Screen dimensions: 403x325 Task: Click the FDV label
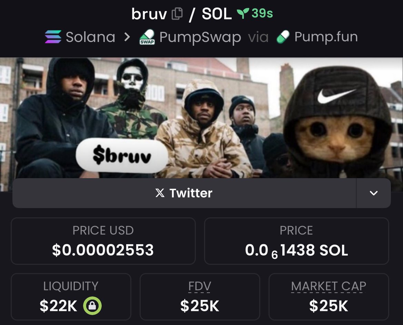pyautogui.click(x=200, y=286)
